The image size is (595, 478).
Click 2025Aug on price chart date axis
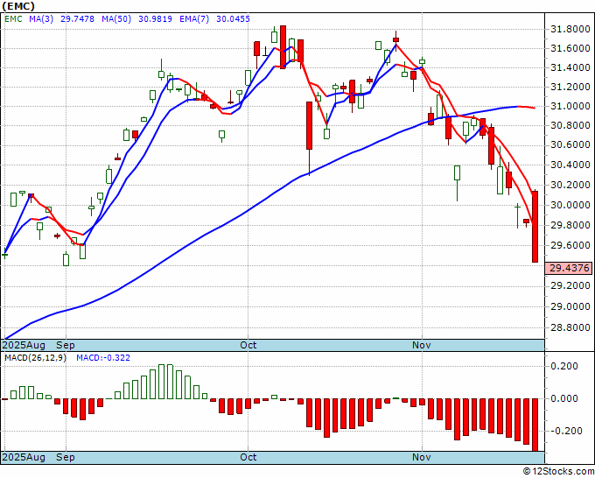24,345
